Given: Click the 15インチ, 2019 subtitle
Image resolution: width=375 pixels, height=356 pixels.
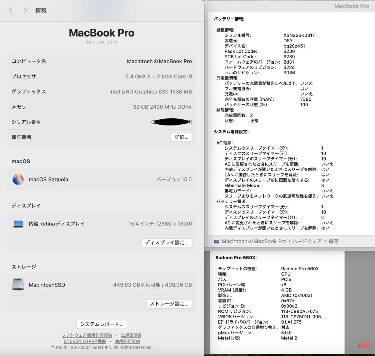Looking at the screenshot, I should (102, 43).
